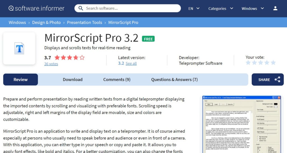This screenshot has width=287, height=153.
Task: Click the software.informer logo
Action: click(x=36, y=8)
